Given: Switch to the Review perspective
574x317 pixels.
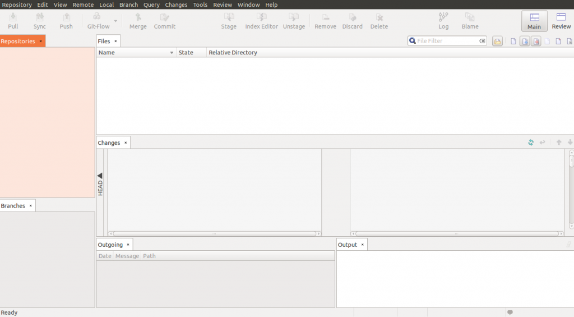Looking at the screenshot, I should (x=561, y=21).
